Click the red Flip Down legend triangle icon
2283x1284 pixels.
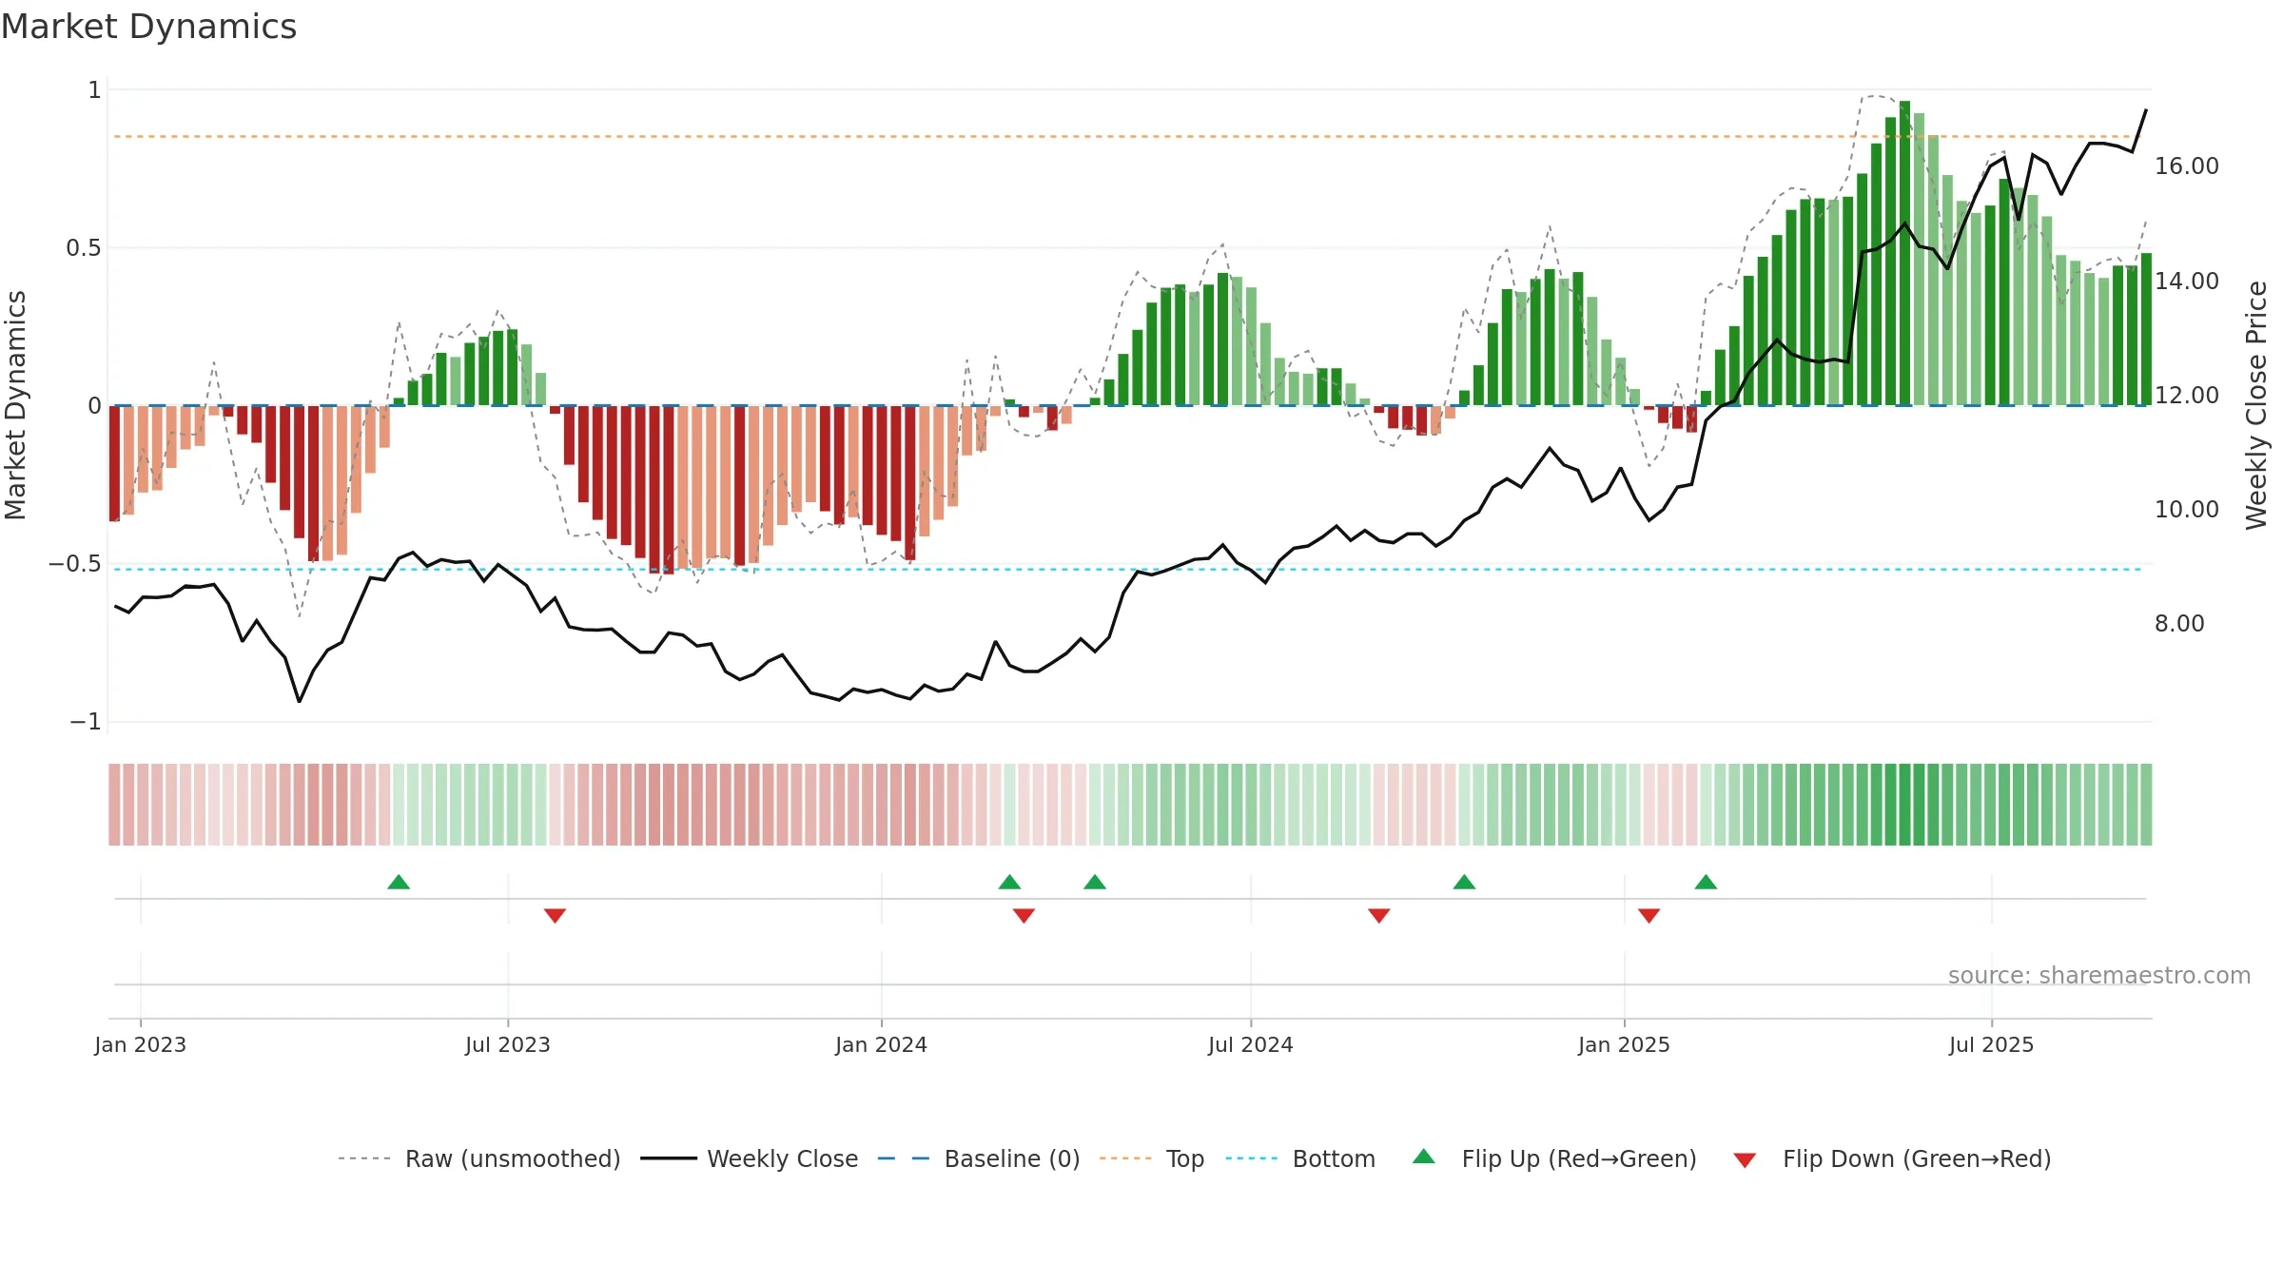click(x=1745, y=1160)
